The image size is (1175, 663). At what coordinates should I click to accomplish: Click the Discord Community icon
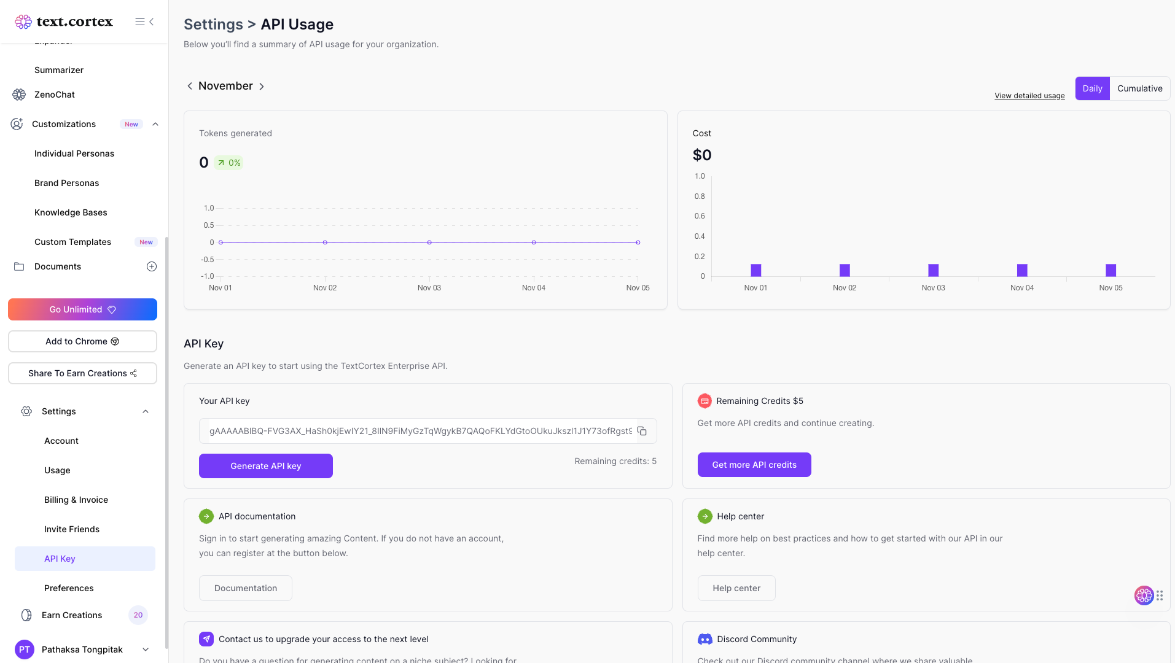705,639
